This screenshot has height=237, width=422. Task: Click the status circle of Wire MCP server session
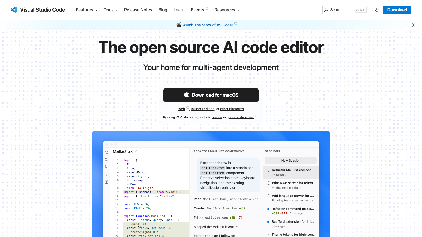click(x=268, y=183)
